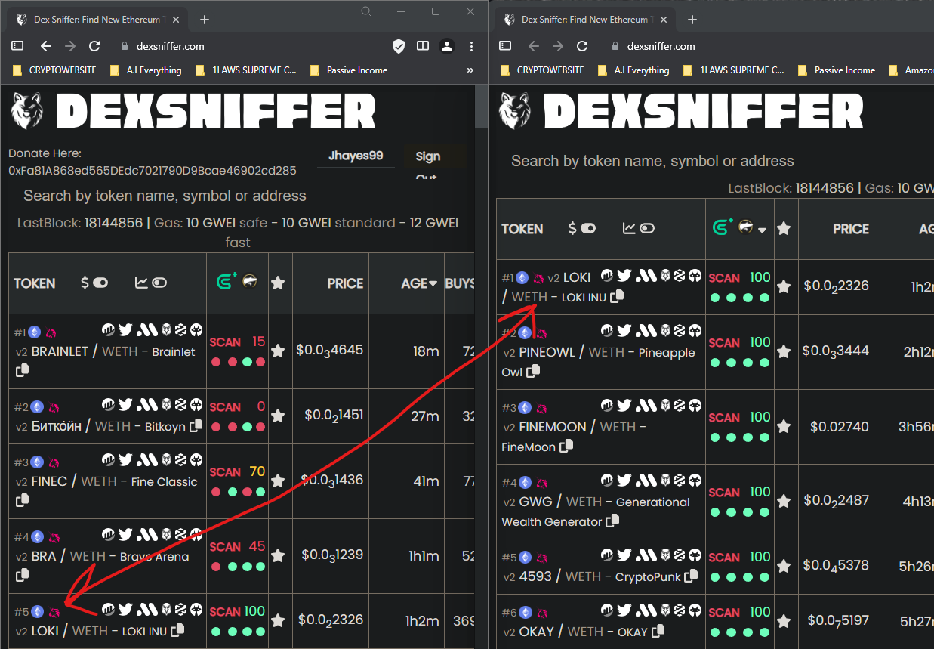934x649 pixels.
Task: Favorite LOKI with its star in right window
Action: pos(784,286)
